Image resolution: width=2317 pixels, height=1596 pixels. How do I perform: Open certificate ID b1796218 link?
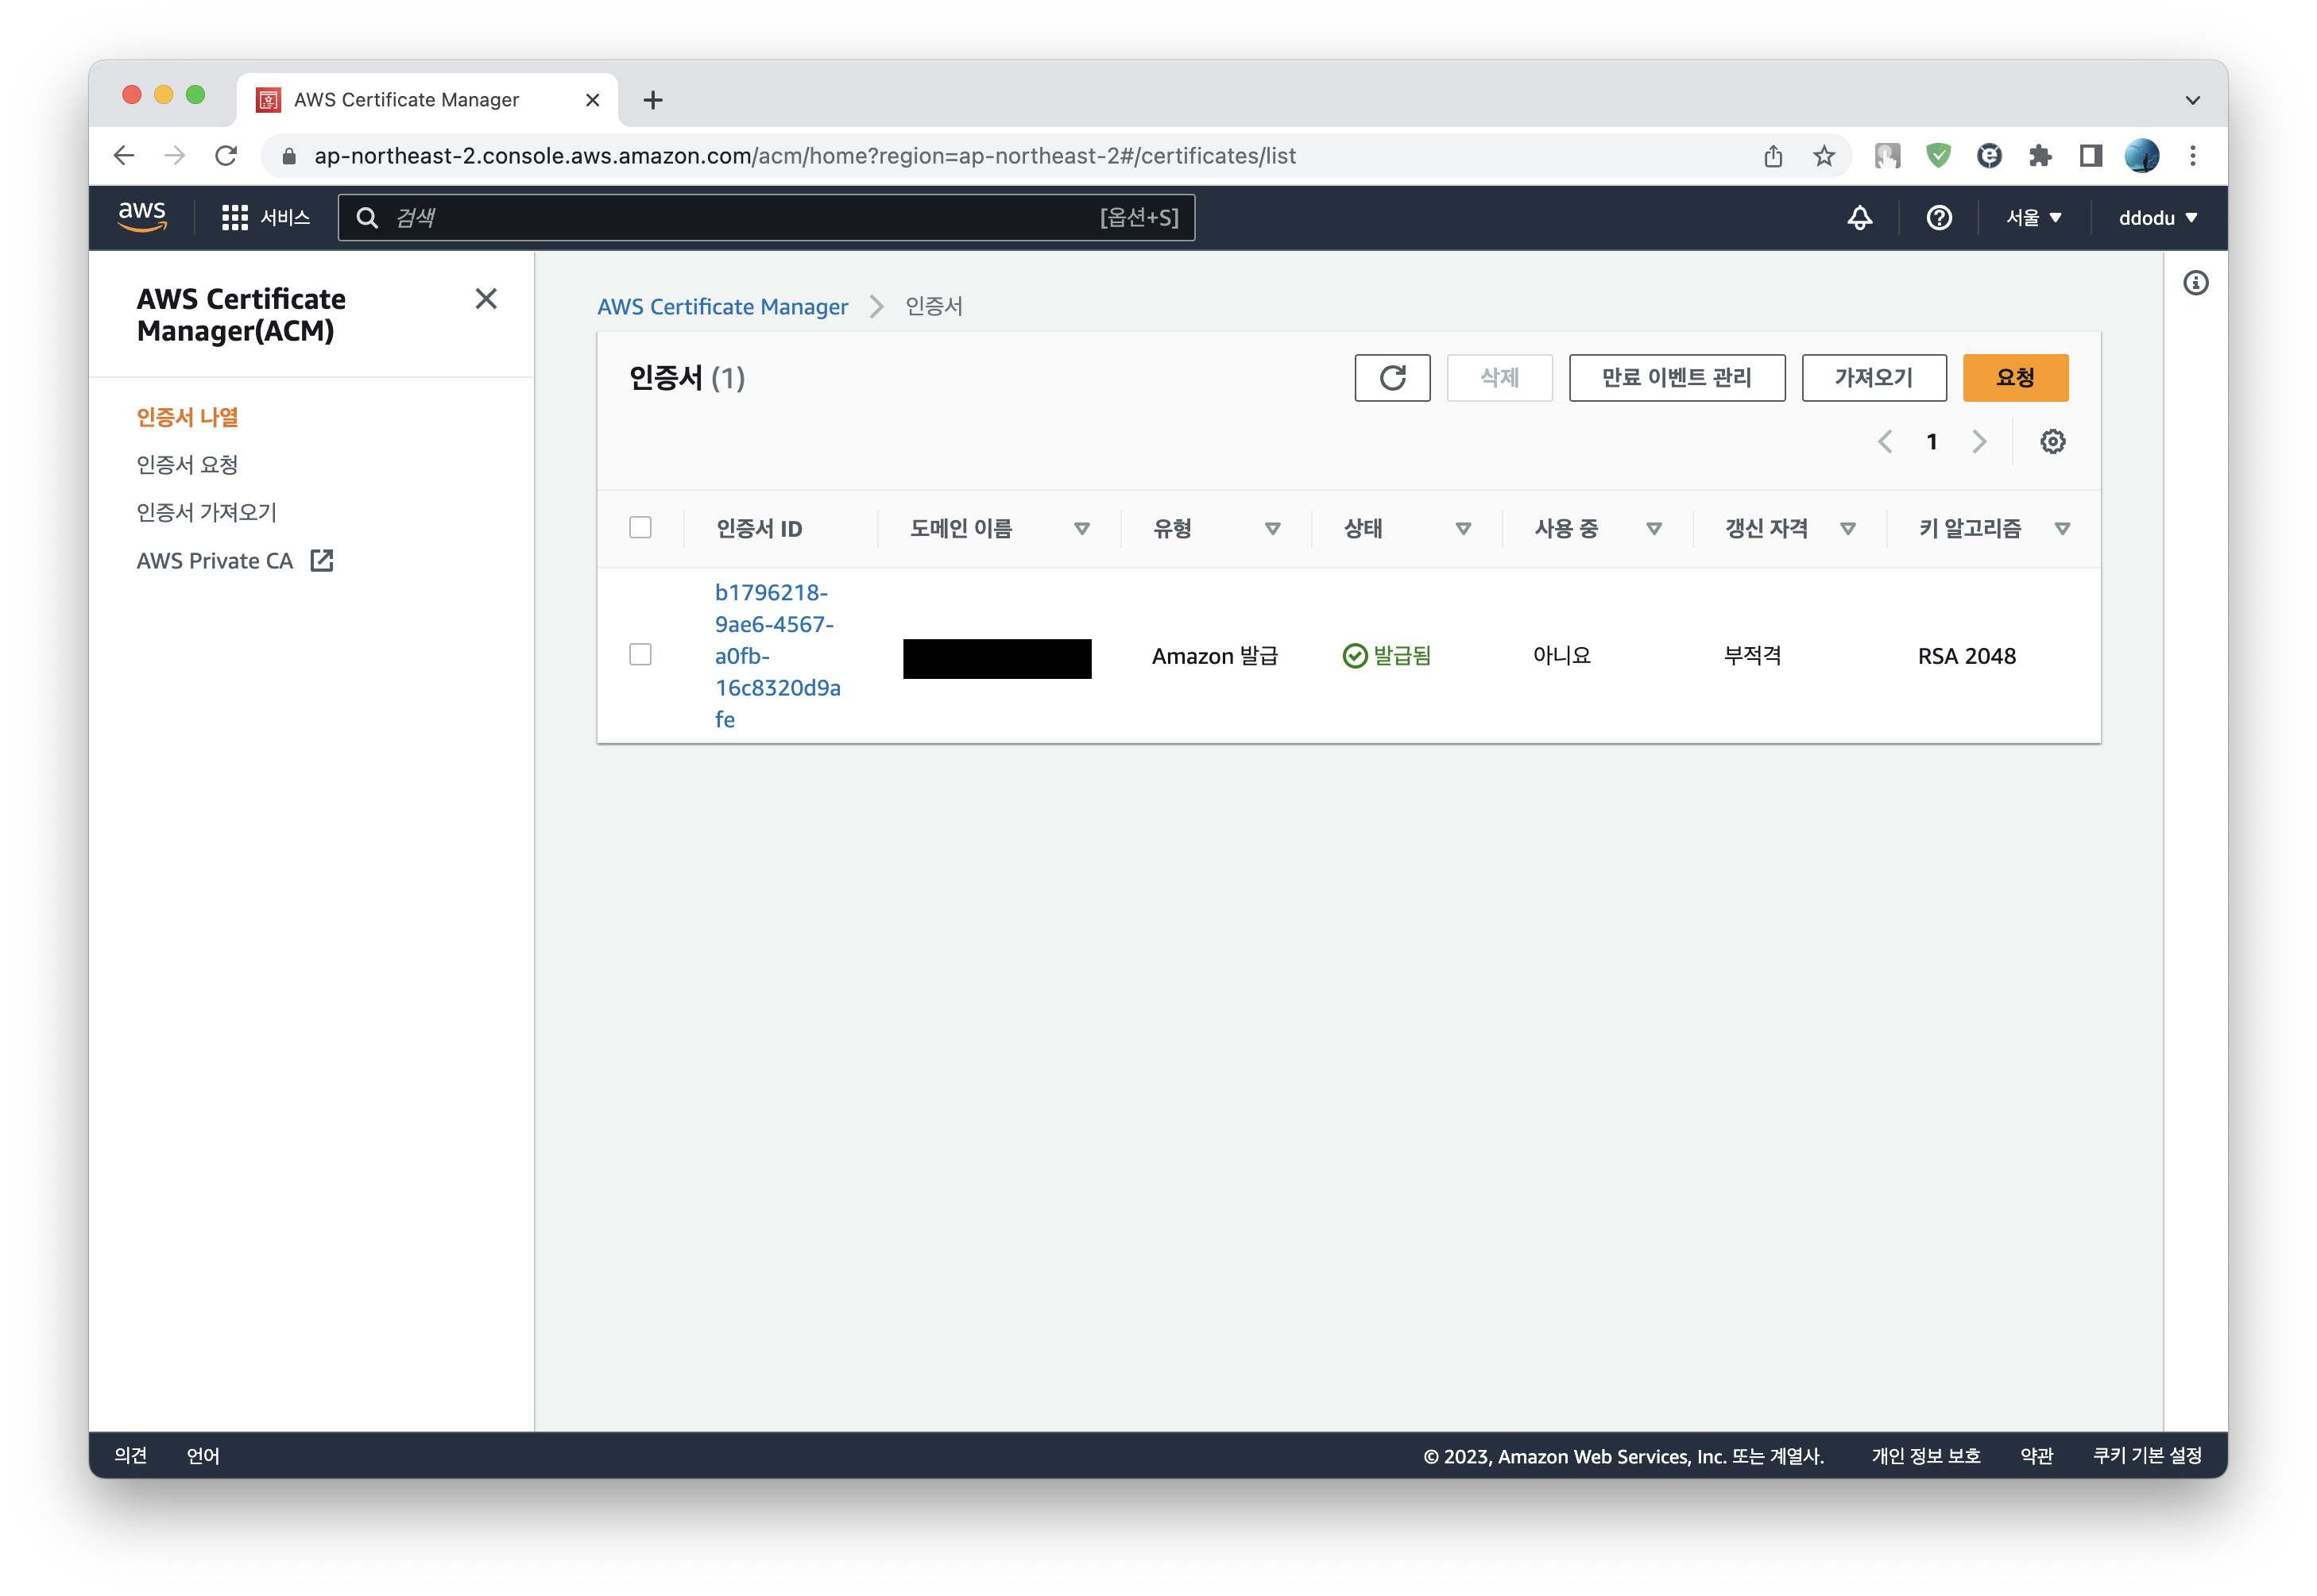click(777, 656)
